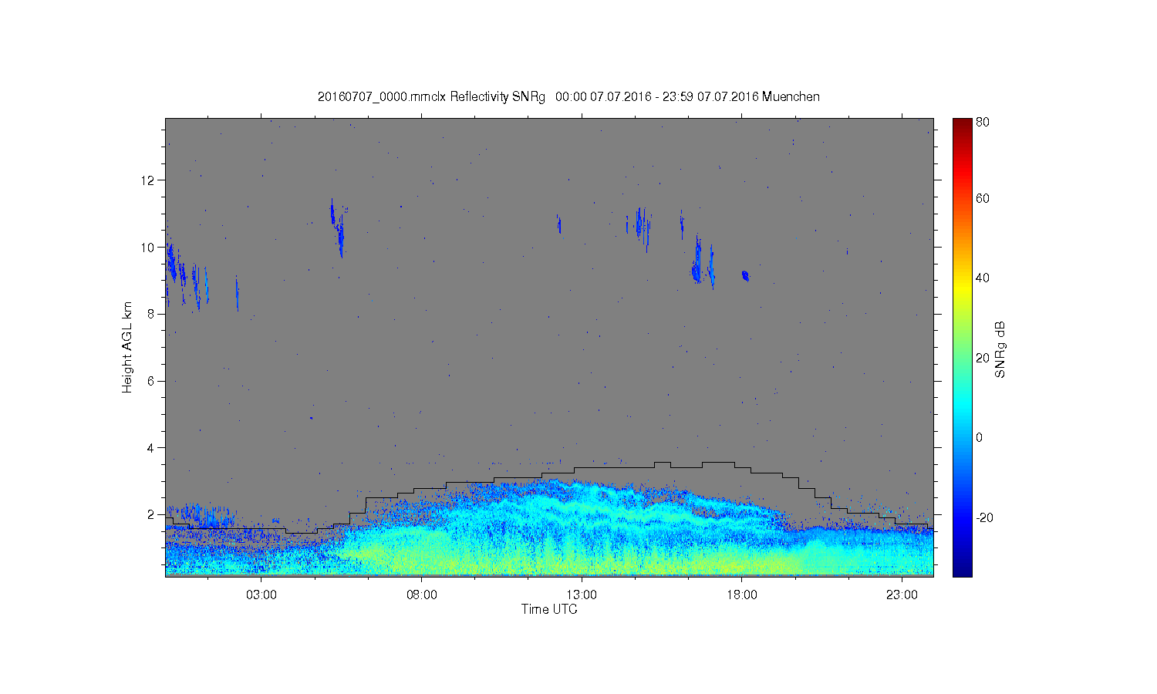This screenshot has width=1157, height=694.
Task: Click the colorbar value '80'
Action: point(983,122)
